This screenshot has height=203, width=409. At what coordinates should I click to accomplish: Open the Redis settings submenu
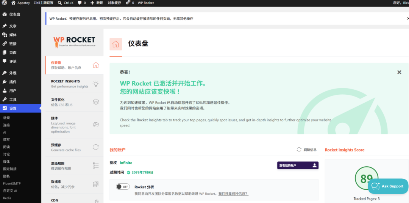point(7,198)
